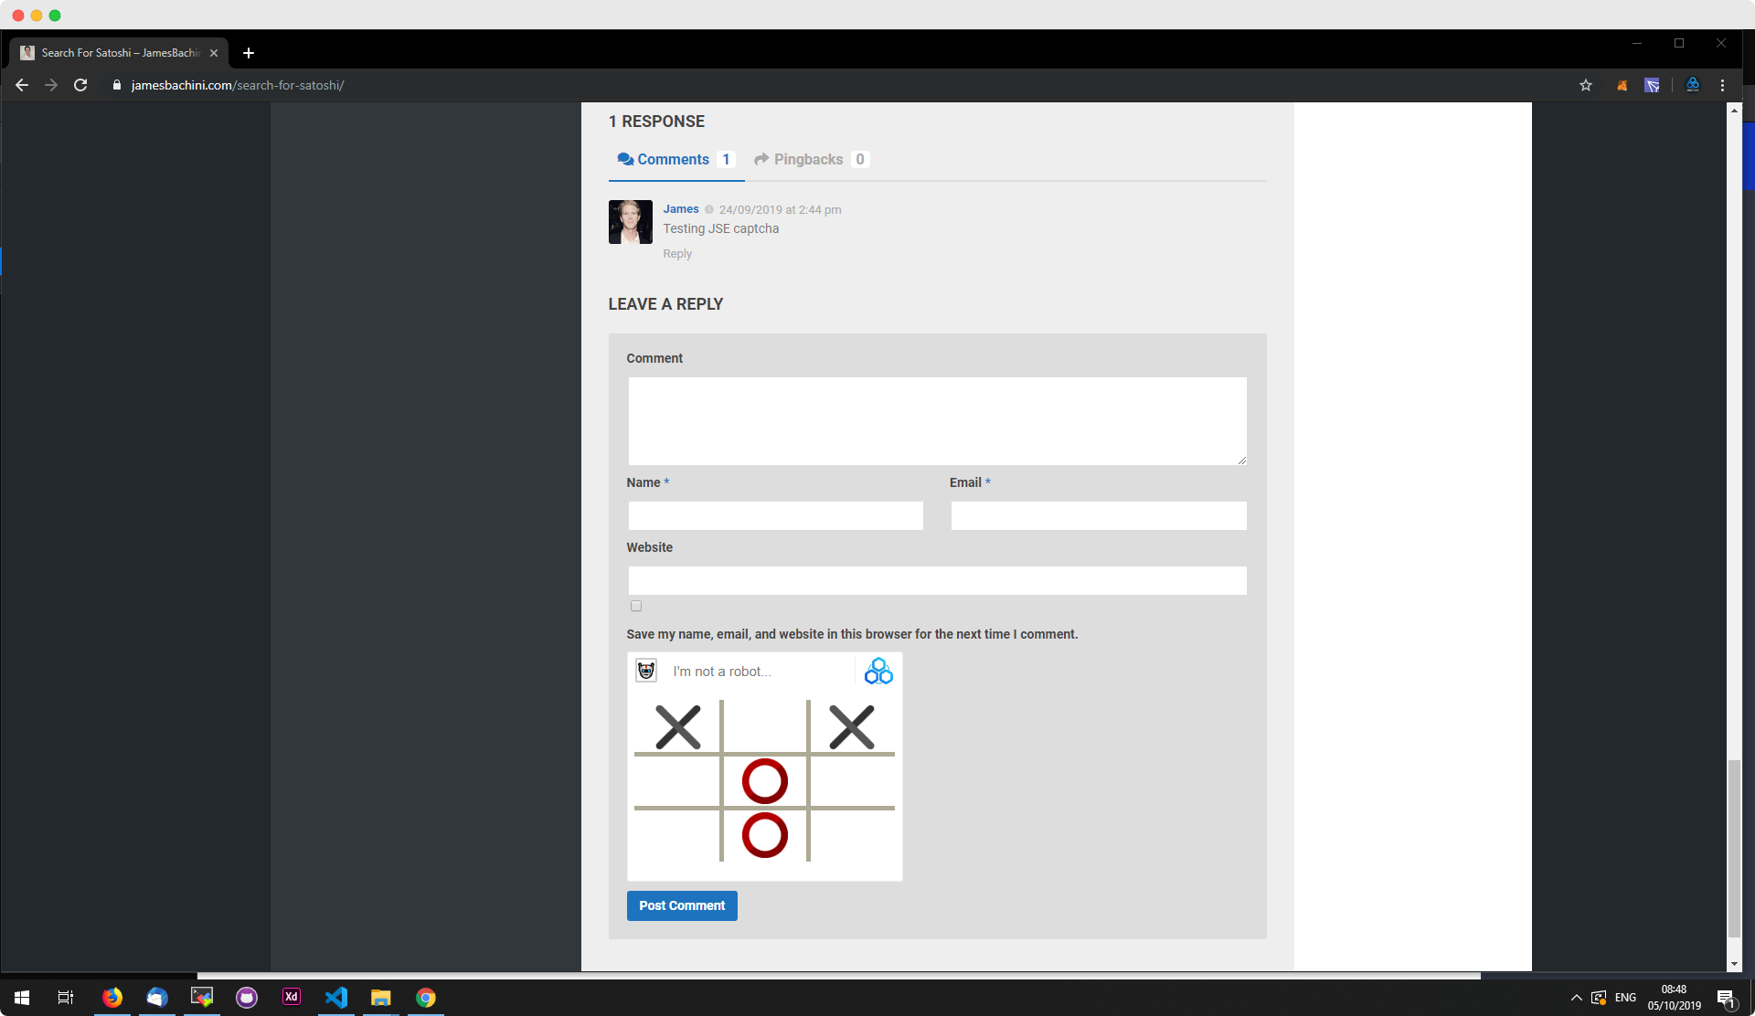
Task: Click the MetaMask fox extension icon
Action: pyautogui.click(x=1622, y=85)
